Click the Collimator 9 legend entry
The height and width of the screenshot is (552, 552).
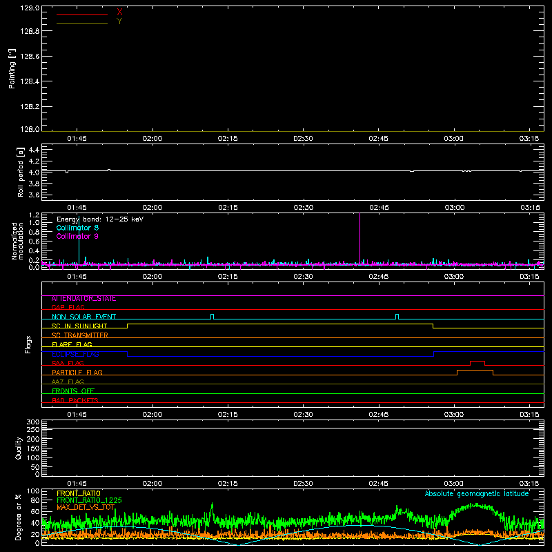(x=77, y=236)
